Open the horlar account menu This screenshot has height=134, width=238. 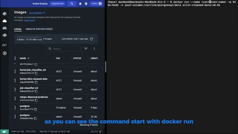point(96,3)
